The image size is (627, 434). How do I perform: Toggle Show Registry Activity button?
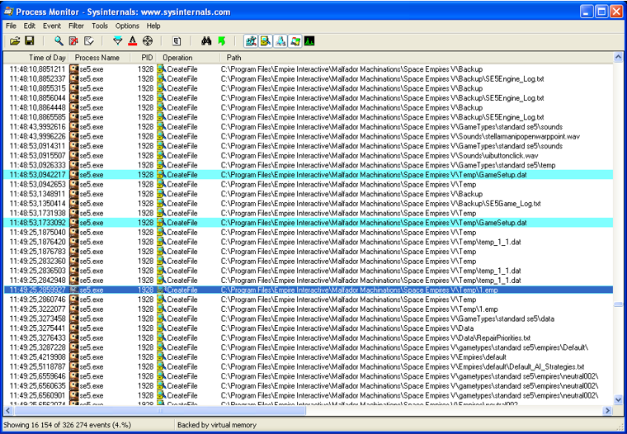[251, 40]
